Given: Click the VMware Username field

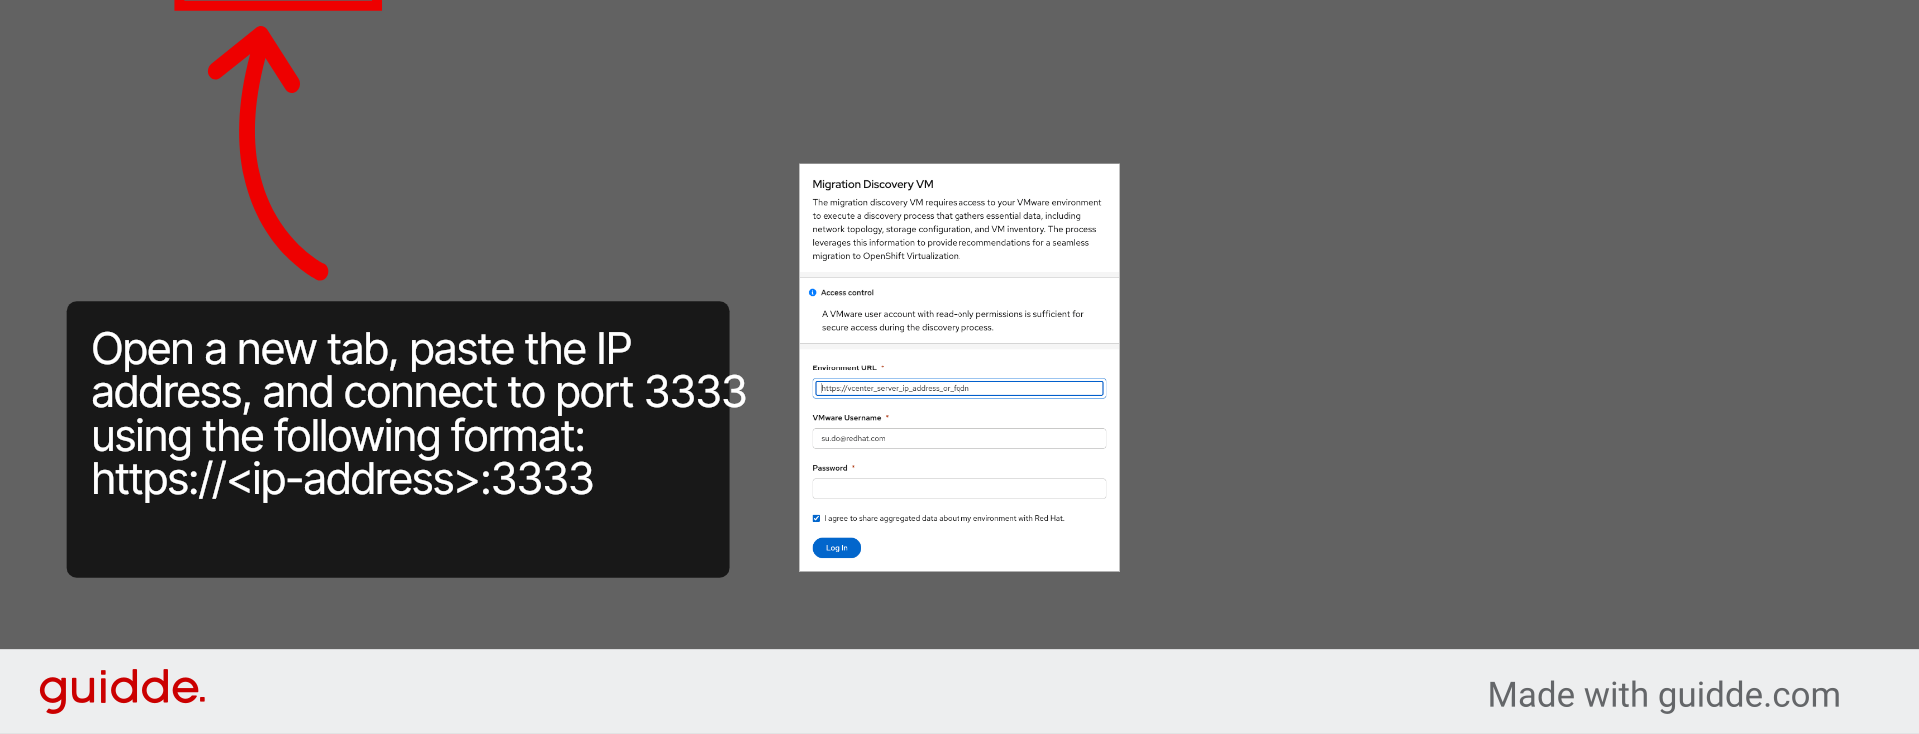Looking at the screenshot, I should point(959,438).
